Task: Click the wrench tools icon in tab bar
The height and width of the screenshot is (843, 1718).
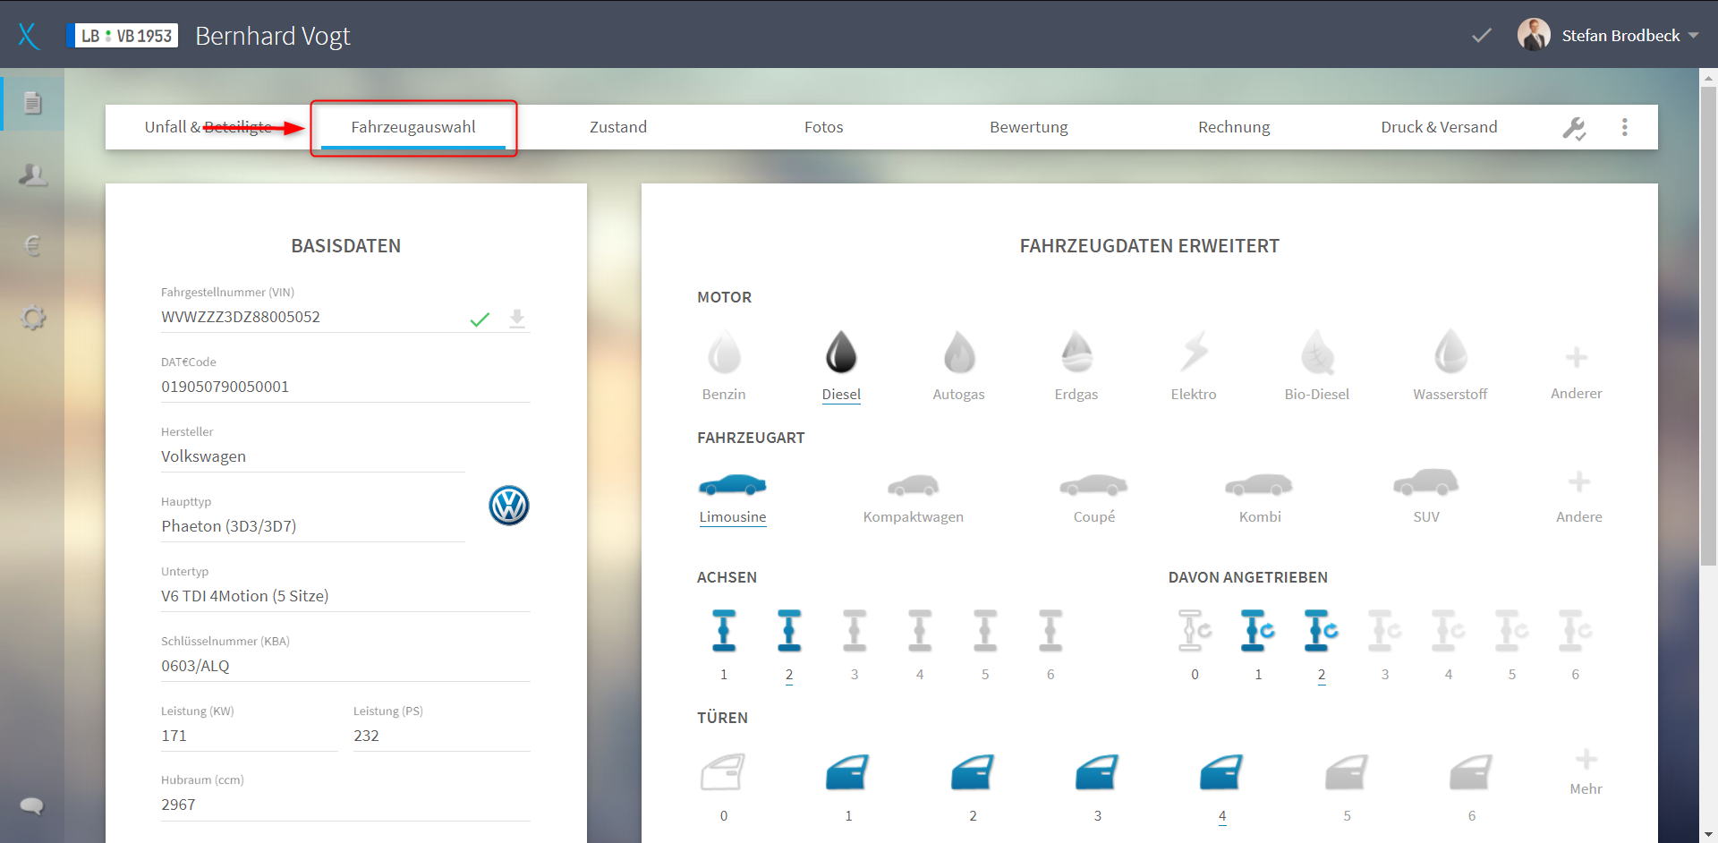Action: [1575, 128]
